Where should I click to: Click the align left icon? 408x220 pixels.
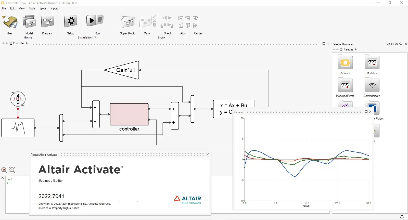pos(181,18)
